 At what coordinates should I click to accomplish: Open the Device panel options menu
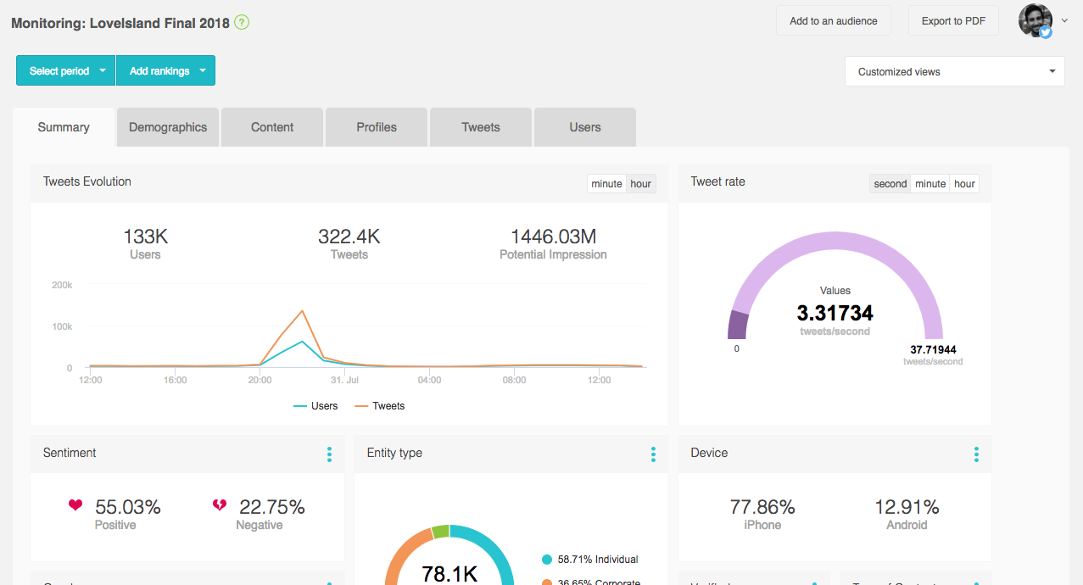click(976, 454)
